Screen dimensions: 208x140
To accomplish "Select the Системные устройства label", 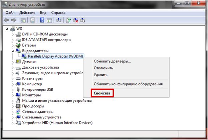I will pyautogui.click(x=42, y=117).
